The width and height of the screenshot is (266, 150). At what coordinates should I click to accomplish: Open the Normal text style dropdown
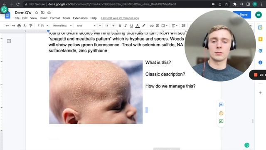pos(62,26)
